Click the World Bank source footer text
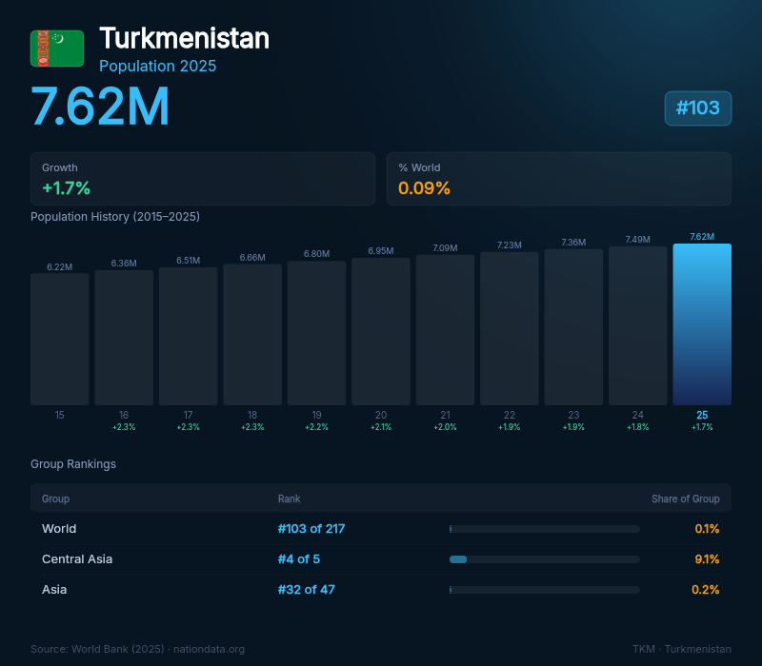Screen dimensions: 762x666 (x=137, y=649)
